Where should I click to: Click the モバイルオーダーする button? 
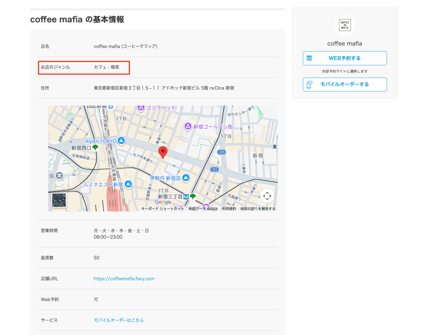[x=345, y=84]
